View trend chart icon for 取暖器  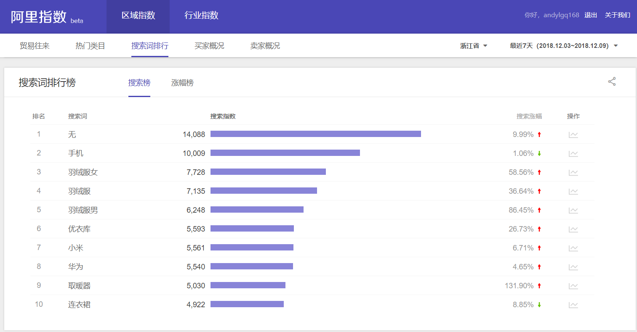(x=573, y=286)
